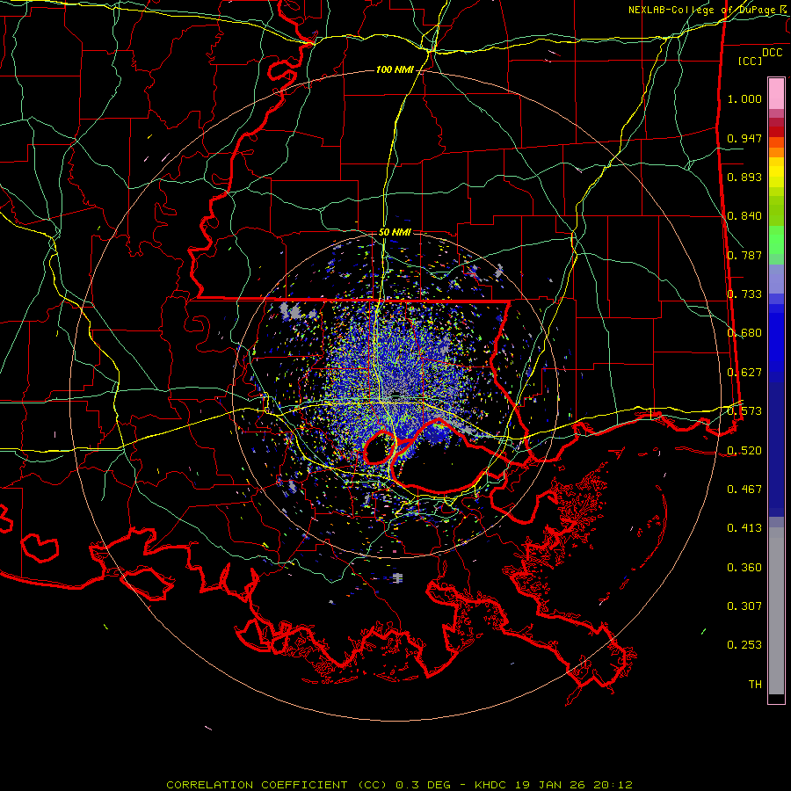Click the 0.627 scale value
Viewport: 791px width, 791px height.
tap(744, 373)
